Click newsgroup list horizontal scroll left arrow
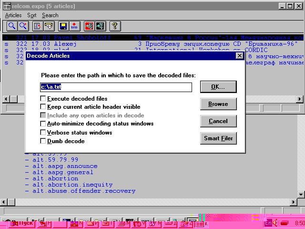This screenshot has height=229, width=305. [3, 202]
